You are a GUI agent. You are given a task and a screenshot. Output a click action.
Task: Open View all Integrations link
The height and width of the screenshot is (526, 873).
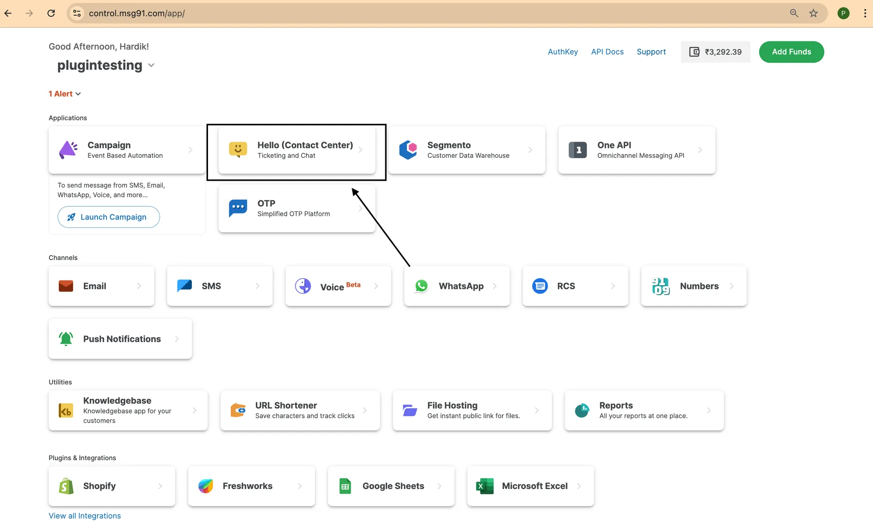(x=85, y=516)
